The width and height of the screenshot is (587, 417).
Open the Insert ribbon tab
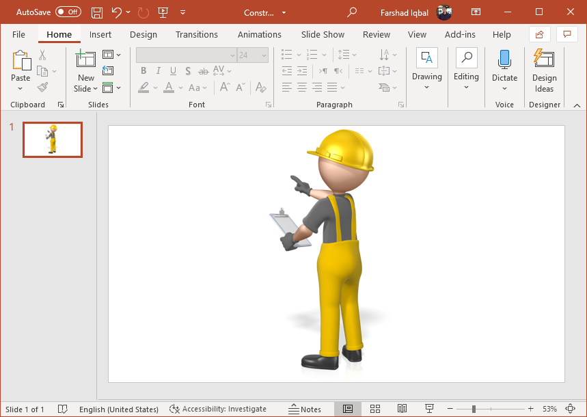click(100, 35)
